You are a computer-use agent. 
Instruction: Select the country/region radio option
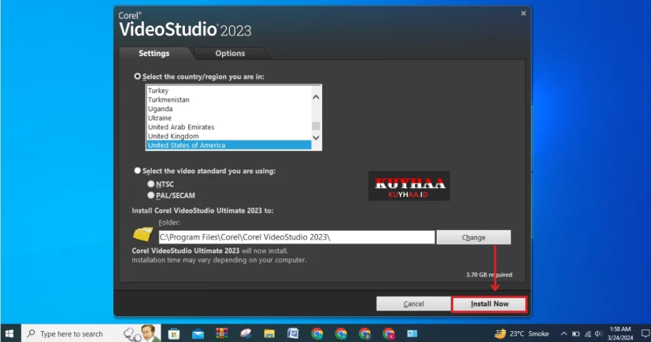137,76
